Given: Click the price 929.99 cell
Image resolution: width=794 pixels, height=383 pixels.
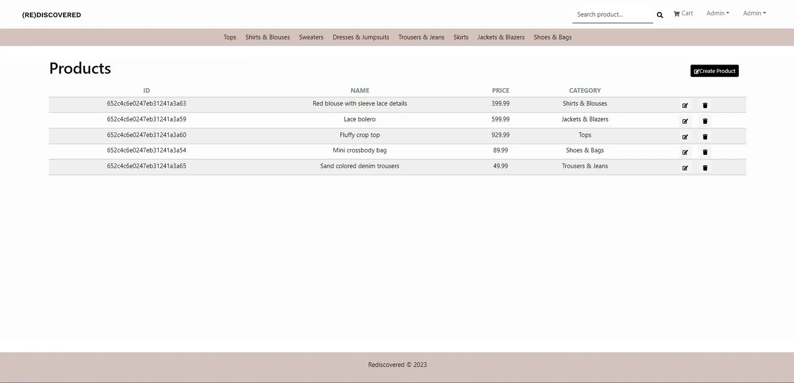Looking at the screenshot, I should (500, 135).
